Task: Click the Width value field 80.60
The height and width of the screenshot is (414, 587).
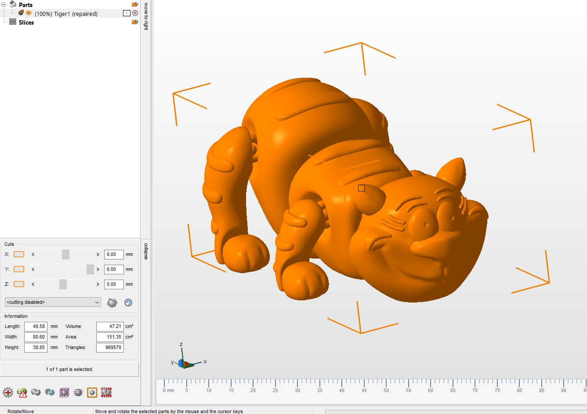Action: click(36, 337)
